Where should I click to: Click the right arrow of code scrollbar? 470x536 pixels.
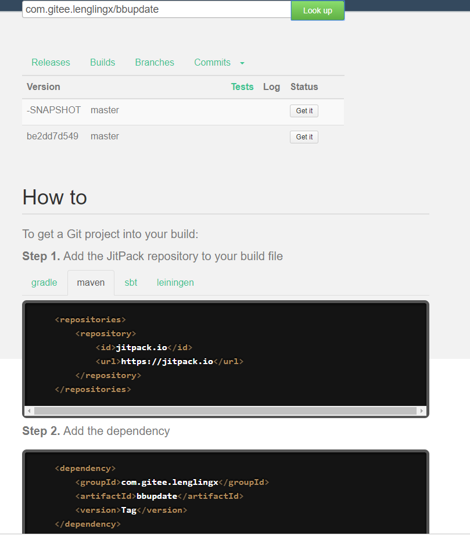(421, 411)
